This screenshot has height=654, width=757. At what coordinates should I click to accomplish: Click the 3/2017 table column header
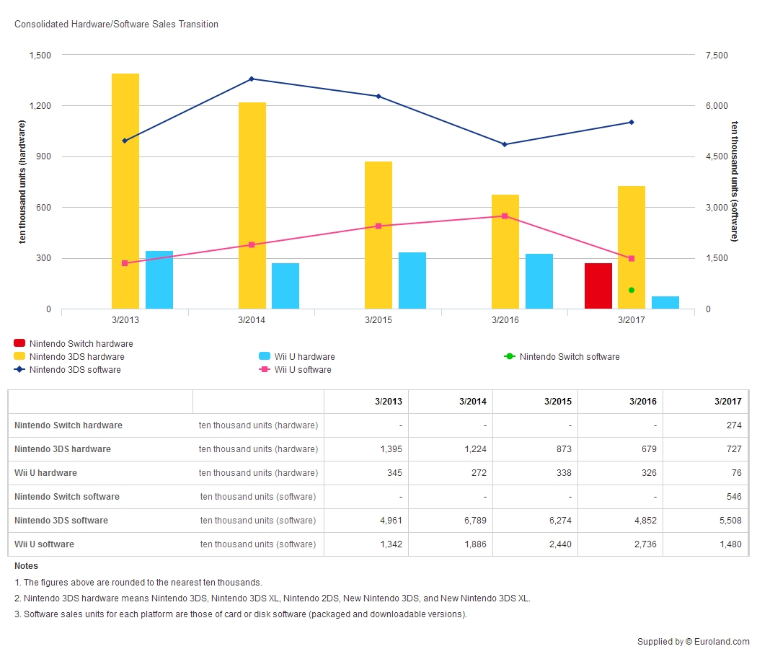[x=706, y=402]
